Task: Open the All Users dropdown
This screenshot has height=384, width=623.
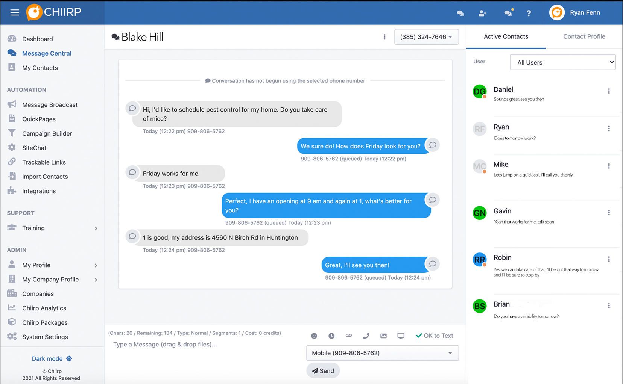Action: point(562,62)
